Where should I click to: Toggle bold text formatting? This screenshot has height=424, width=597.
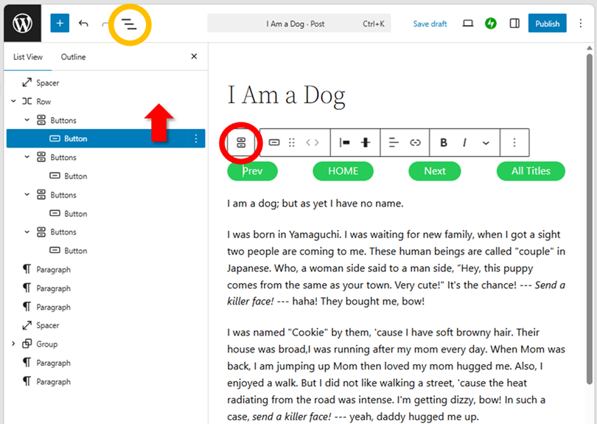pos(444,142)
